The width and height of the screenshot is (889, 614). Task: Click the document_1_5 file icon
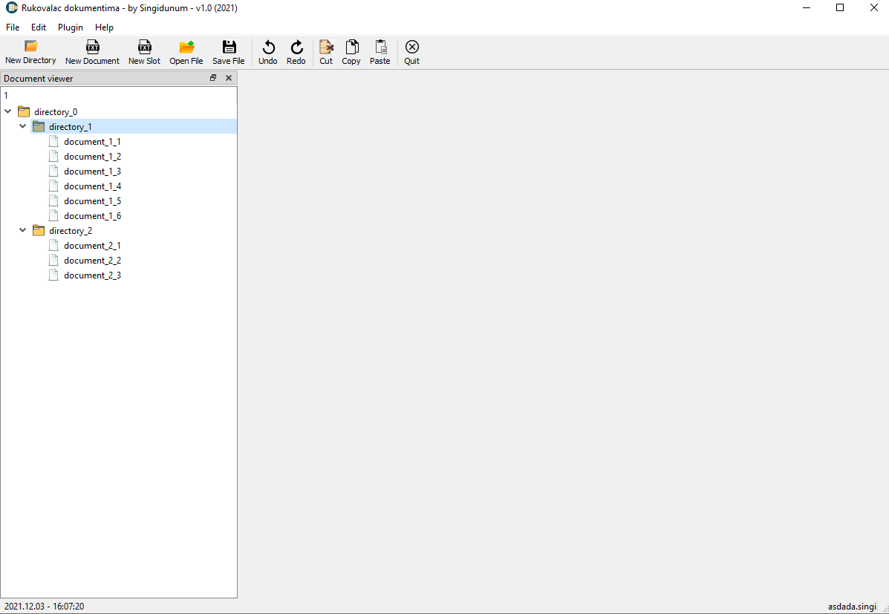coord(53,200)
